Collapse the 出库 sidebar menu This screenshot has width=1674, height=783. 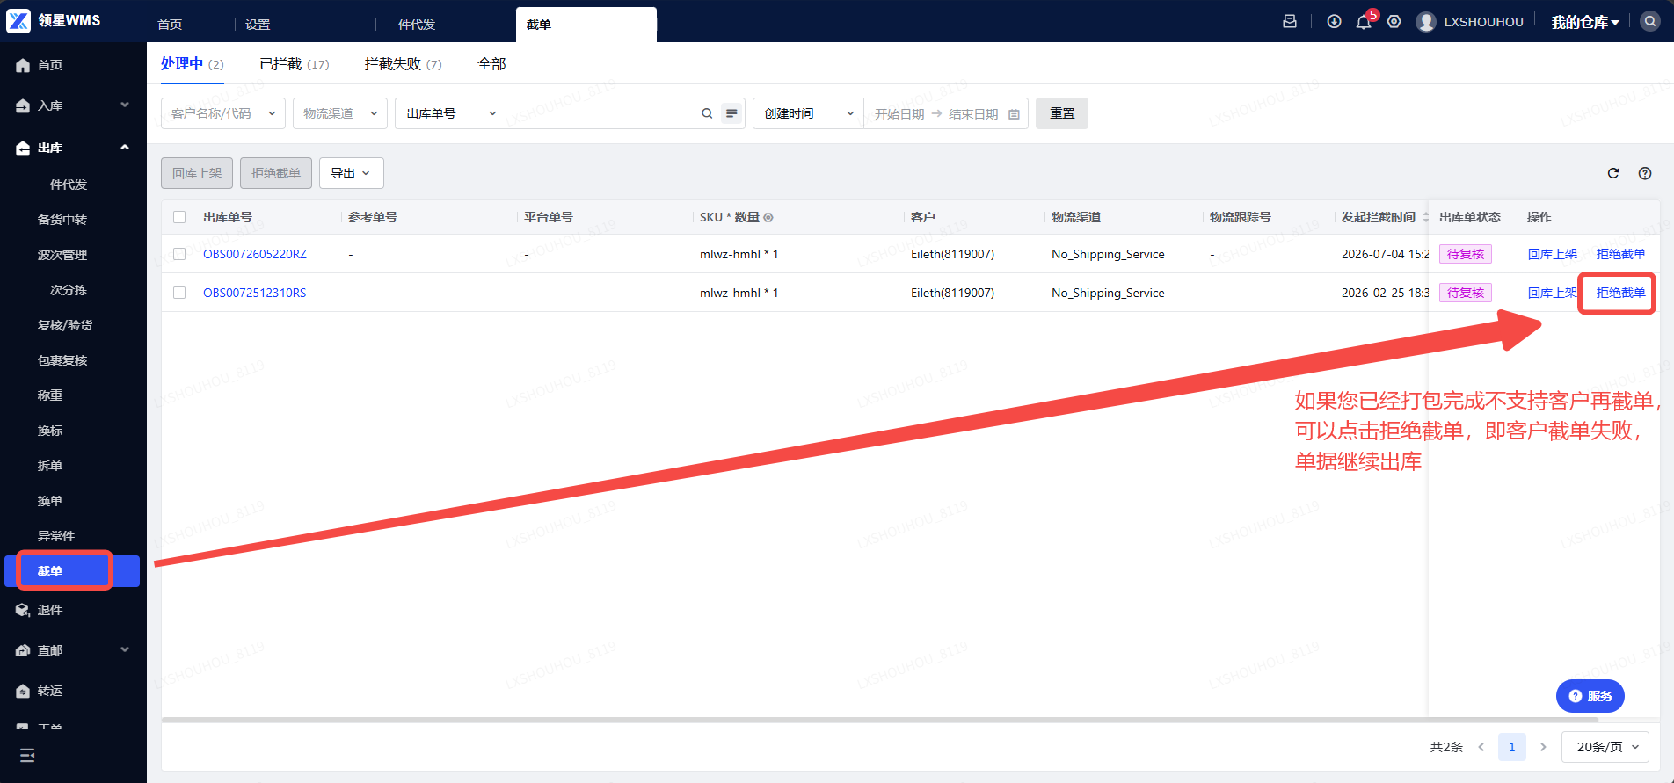pos(73,148)
